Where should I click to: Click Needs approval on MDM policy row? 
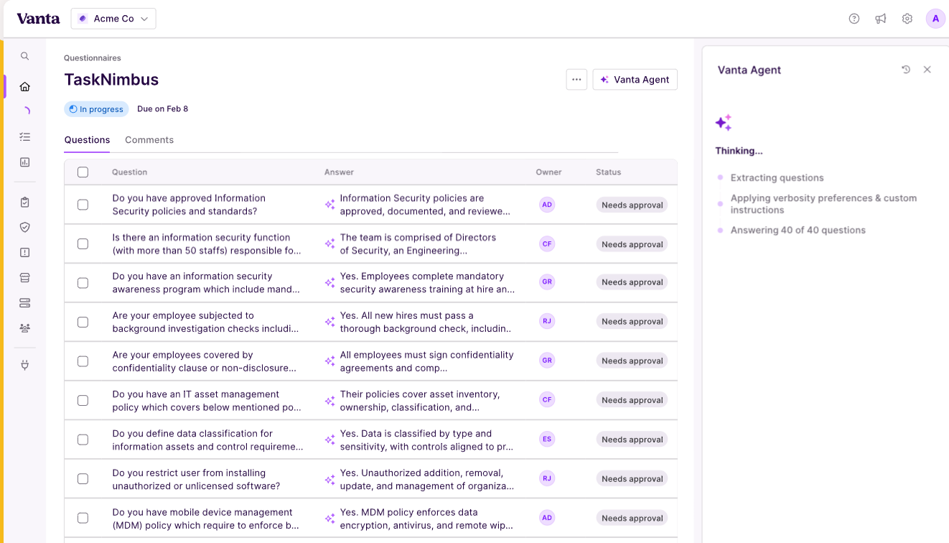[632, 518]
